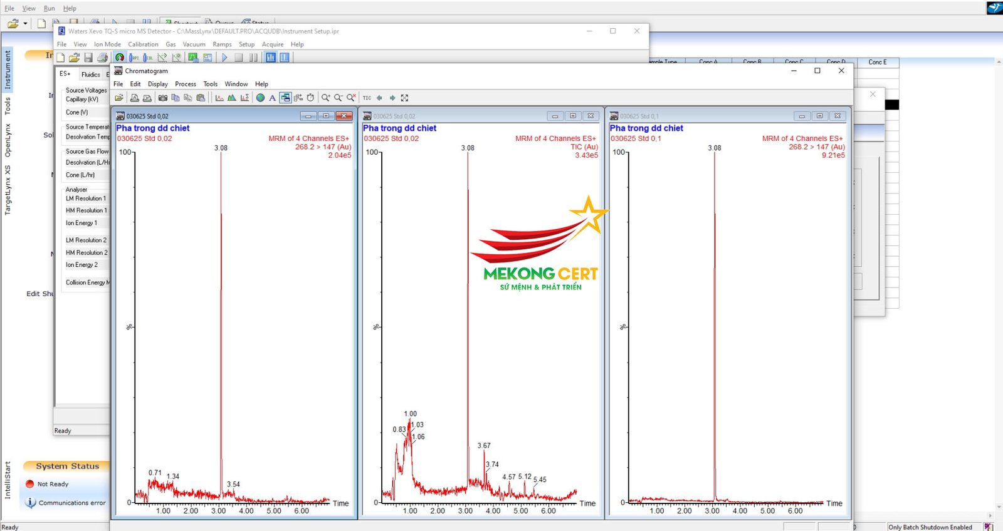
Task: Click the stopwatch real-time update icon
Action: (310, 98)
